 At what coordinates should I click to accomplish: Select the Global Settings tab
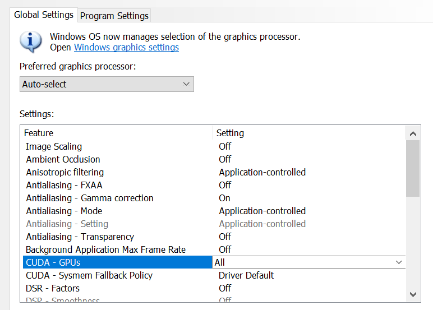tap(44, 15)
